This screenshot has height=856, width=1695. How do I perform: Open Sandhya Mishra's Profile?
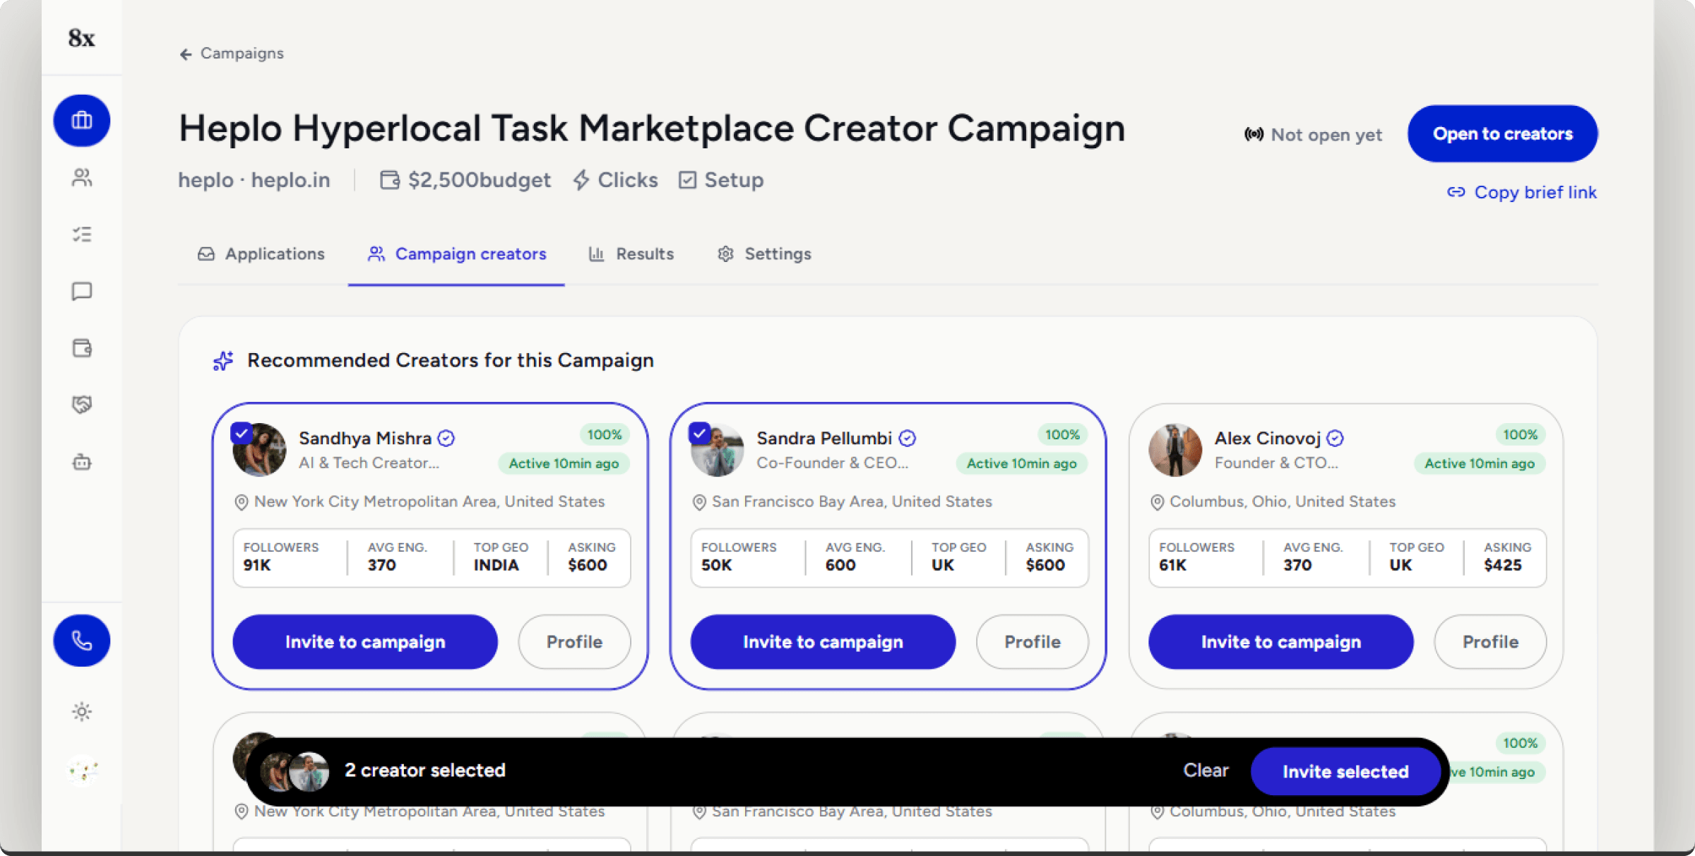click(574, 641)
